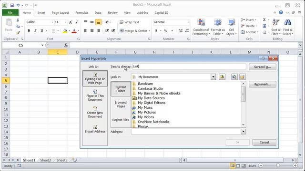
Task: Select Middle Align icon
Action: [92, 22]
